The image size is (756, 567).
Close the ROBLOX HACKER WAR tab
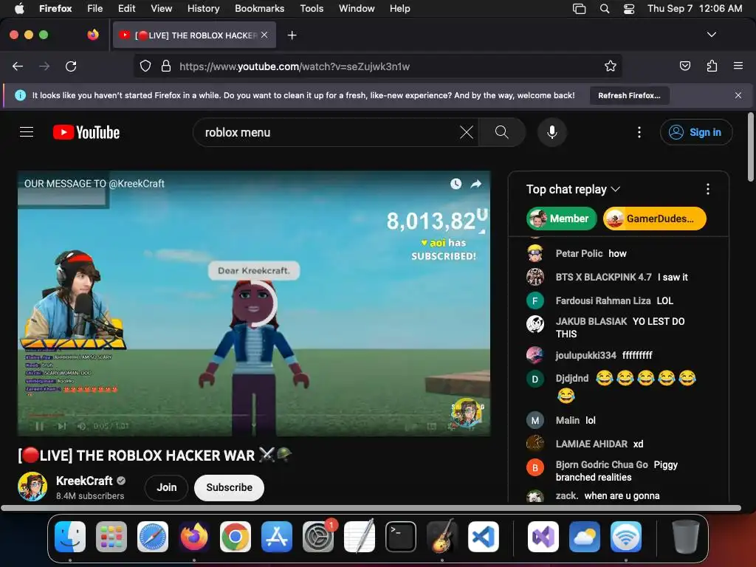(x=264, y=35)
